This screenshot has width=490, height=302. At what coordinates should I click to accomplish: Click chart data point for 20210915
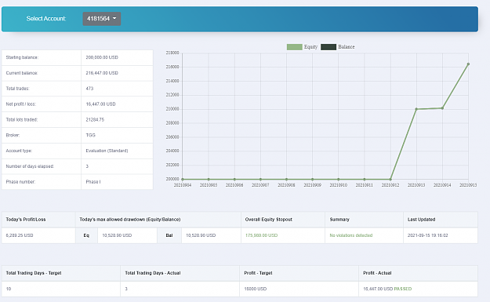click(x=468, y=64)
